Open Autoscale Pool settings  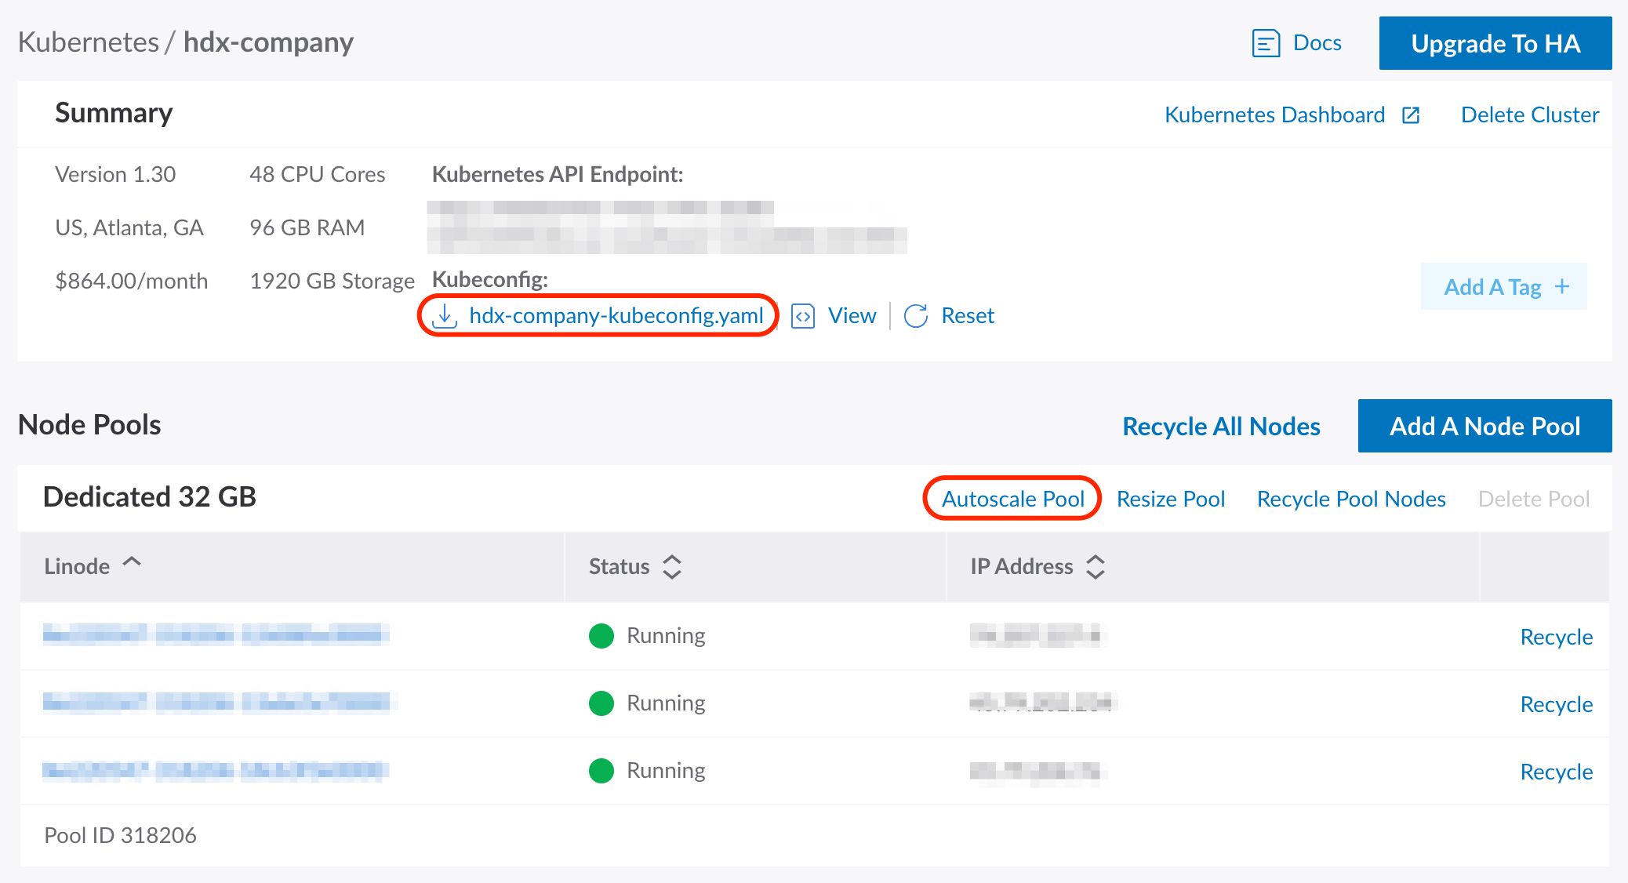click(x=1012, y=499)
